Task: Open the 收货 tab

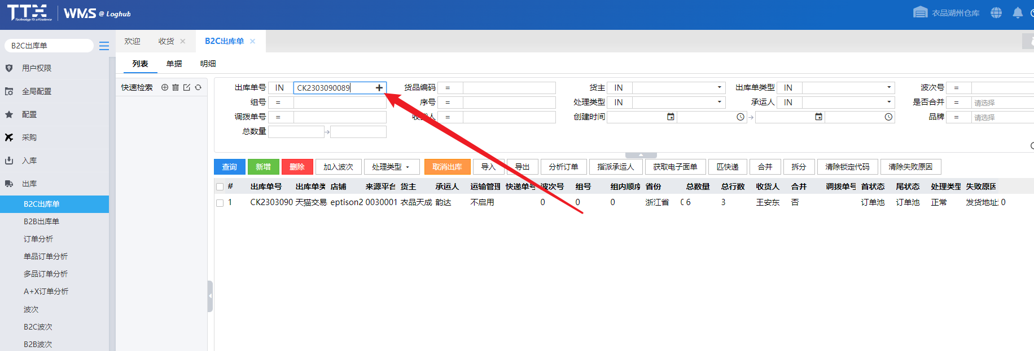Action: (x=166, y=41)
